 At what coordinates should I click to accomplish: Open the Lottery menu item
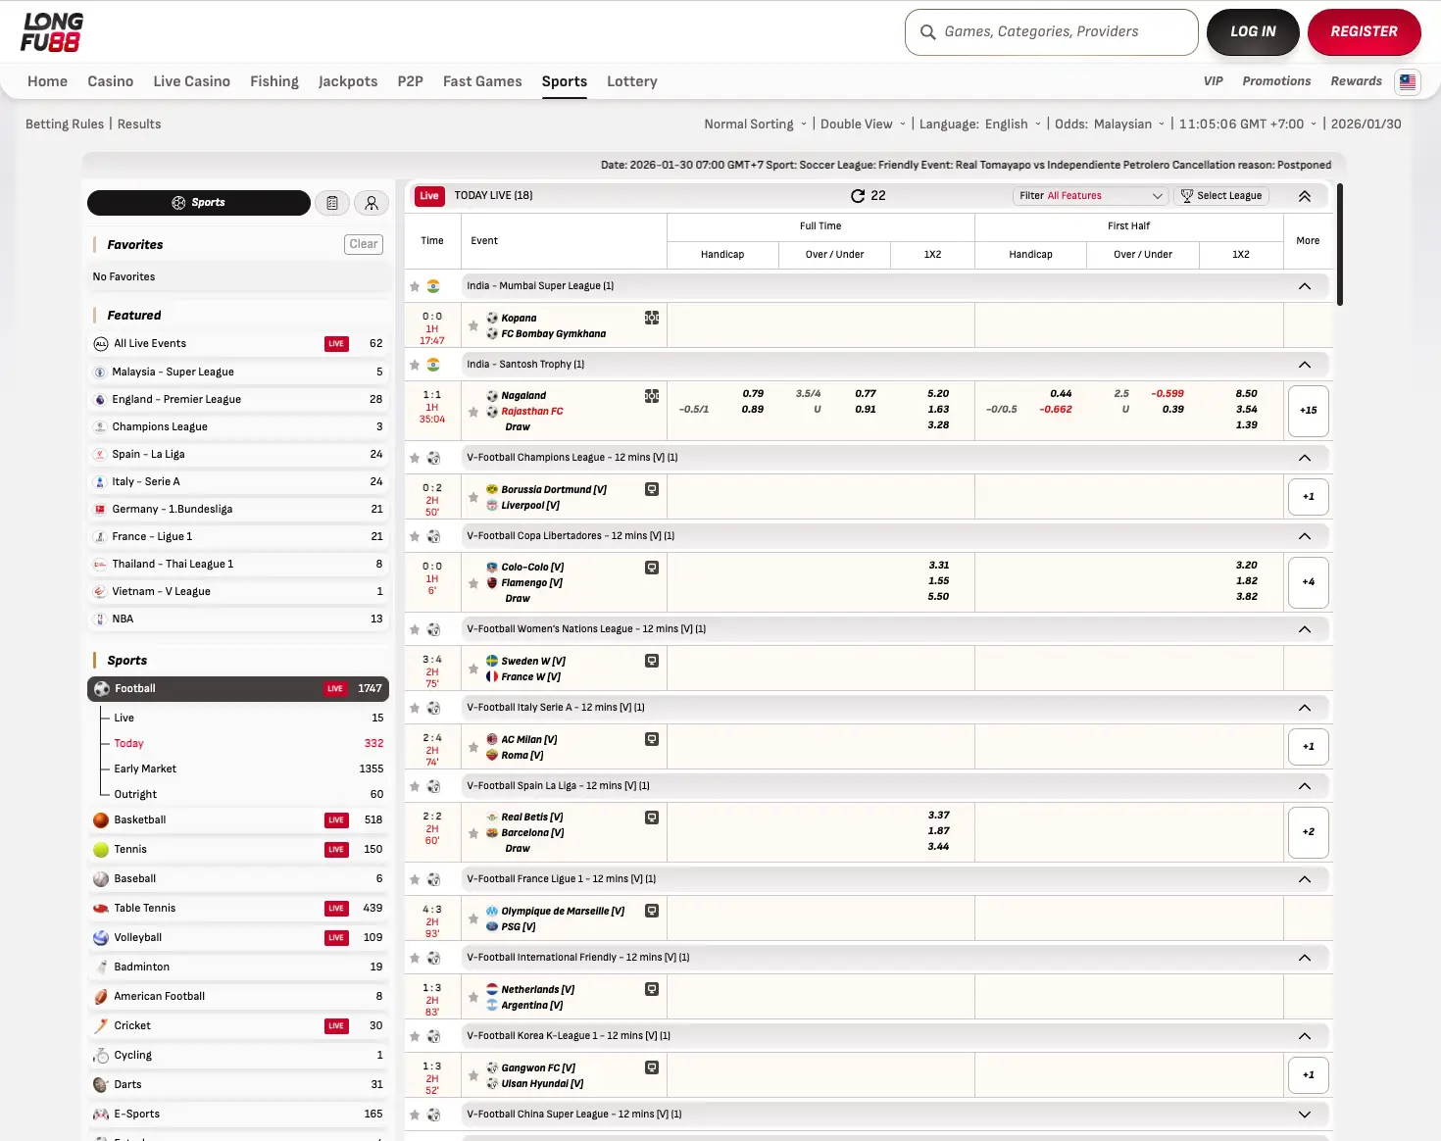click(631, 81)
